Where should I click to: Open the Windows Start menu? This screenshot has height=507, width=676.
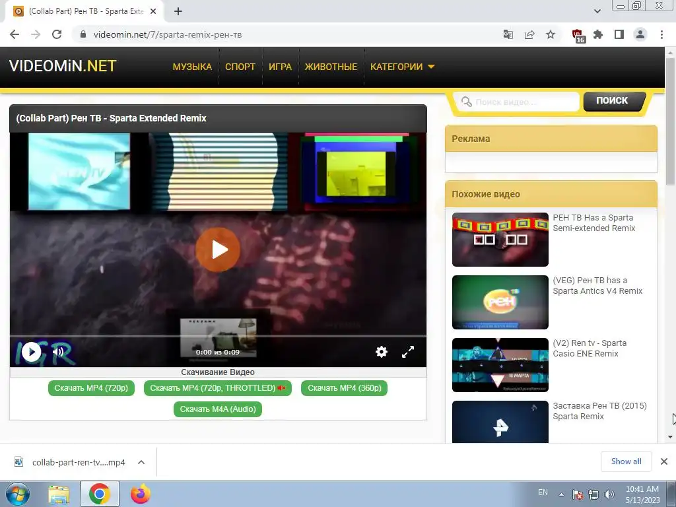[x=17, y=494]
